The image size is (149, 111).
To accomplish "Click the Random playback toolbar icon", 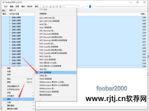I will [x=60, y=6].
